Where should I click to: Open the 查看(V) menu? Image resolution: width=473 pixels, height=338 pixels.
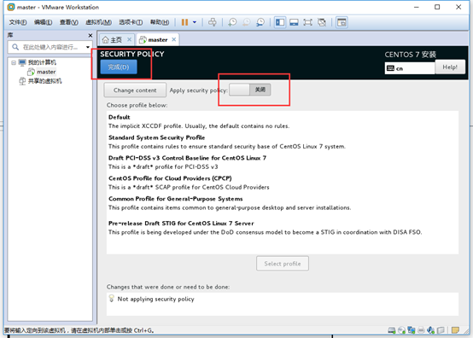click(x=69, y=22)
